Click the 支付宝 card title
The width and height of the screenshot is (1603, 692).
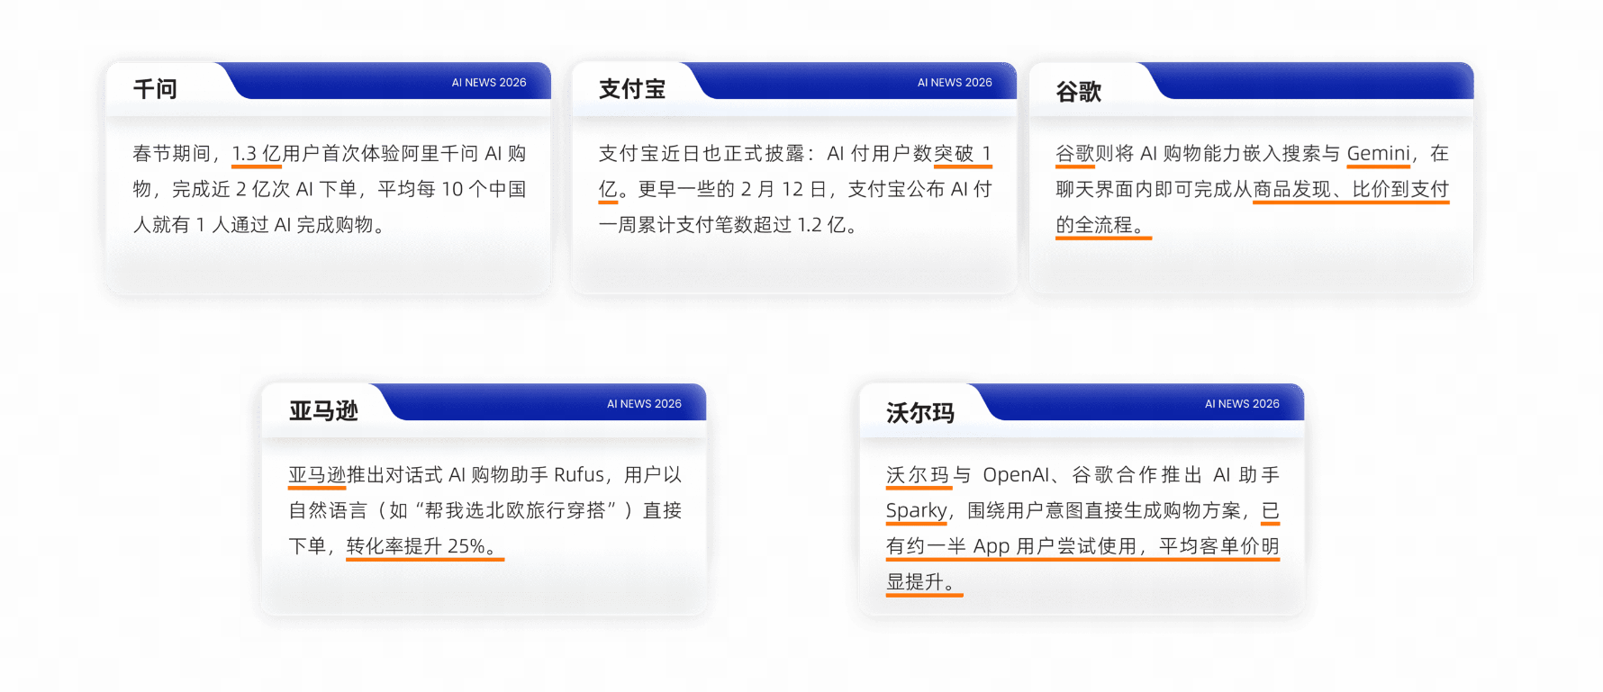coord(632,89)
